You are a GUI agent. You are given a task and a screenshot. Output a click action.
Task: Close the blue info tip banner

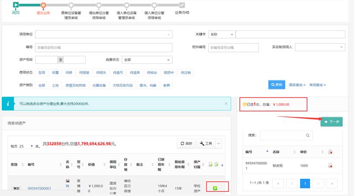(226, 104)
